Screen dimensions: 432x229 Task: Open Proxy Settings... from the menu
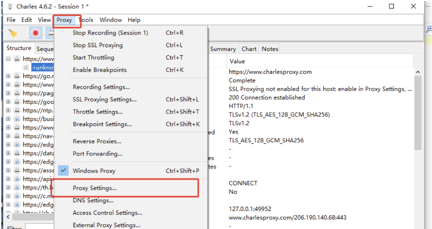click(x=95, y=188)
